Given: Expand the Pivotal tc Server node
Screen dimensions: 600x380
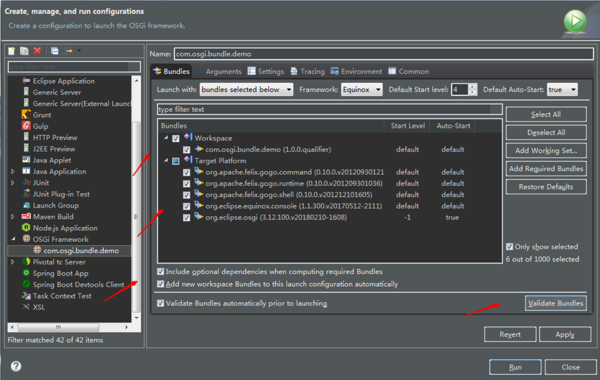Looking at the screenshot, I should coord(13,262).
